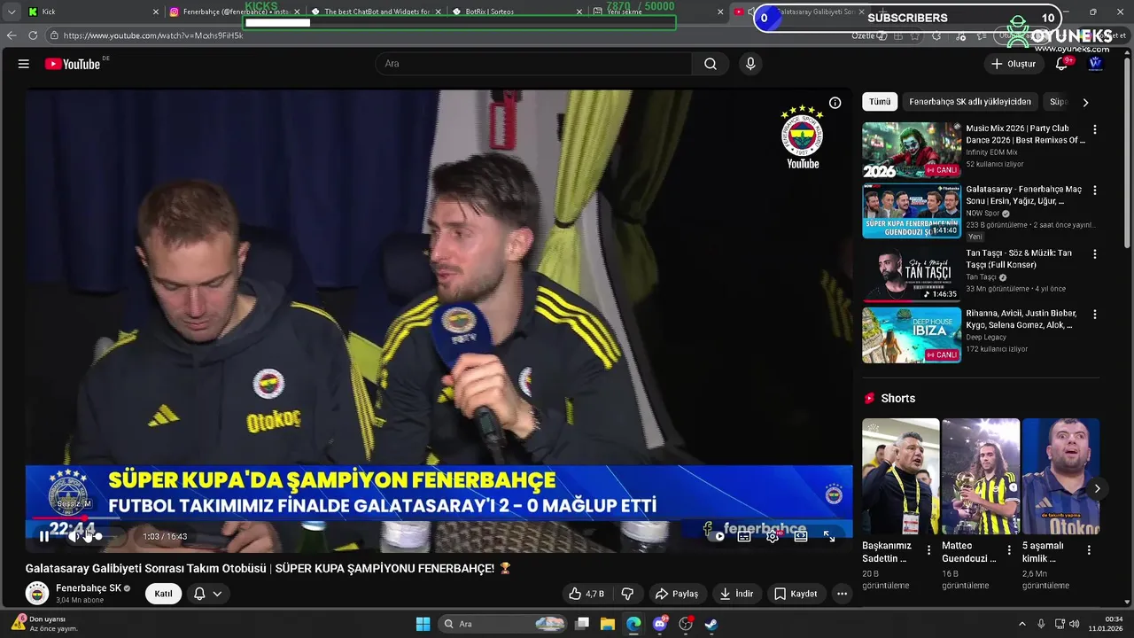
Task: Go to the YouTube home logo
Action: (73, 64)
